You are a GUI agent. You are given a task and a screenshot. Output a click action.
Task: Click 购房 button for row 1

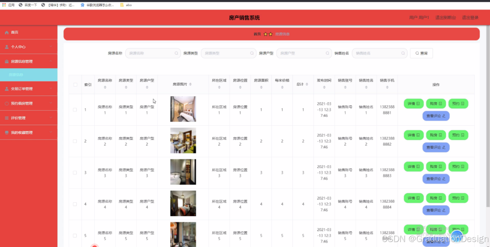point(436,104)
